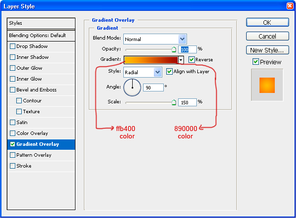Open the Color Overlay settings label
The width and height of the screenshot is (296, 218).
[x=32, y=133]
